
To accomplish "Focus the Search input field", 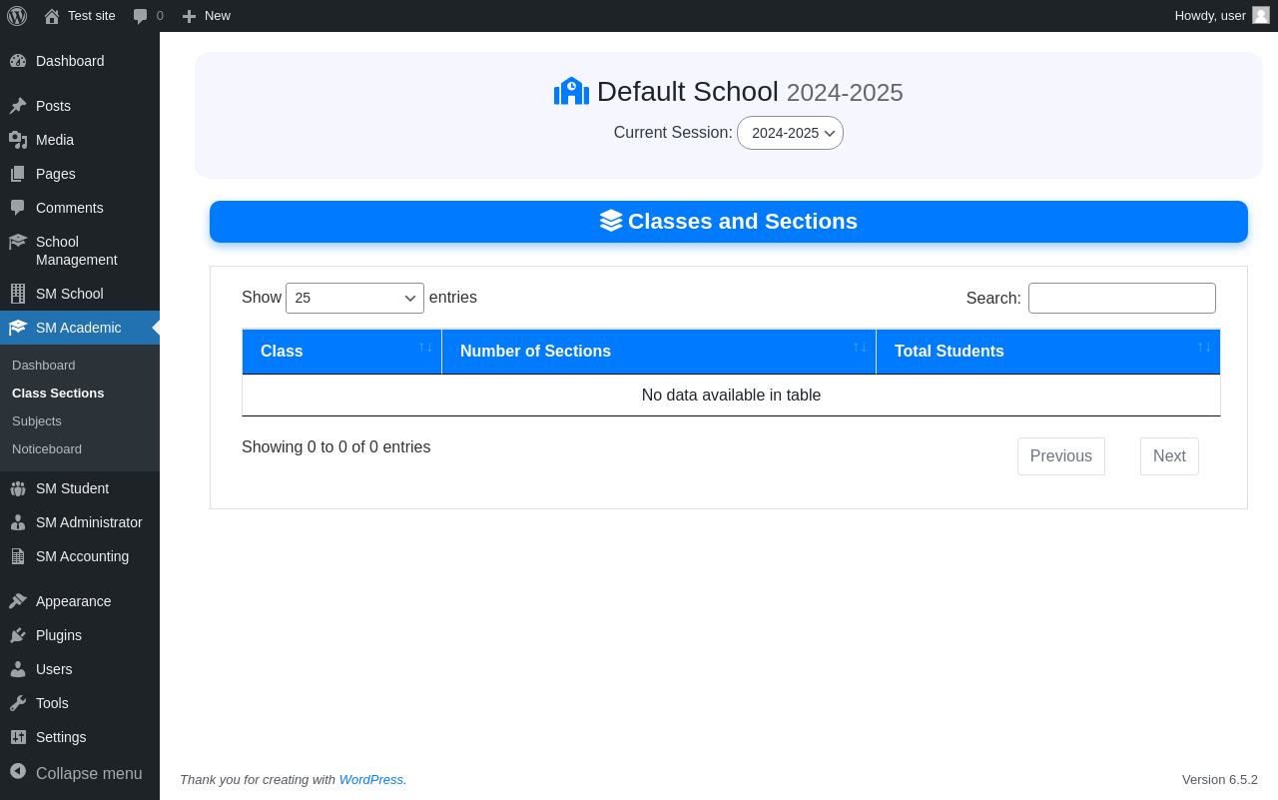I will pos(1122,298).
